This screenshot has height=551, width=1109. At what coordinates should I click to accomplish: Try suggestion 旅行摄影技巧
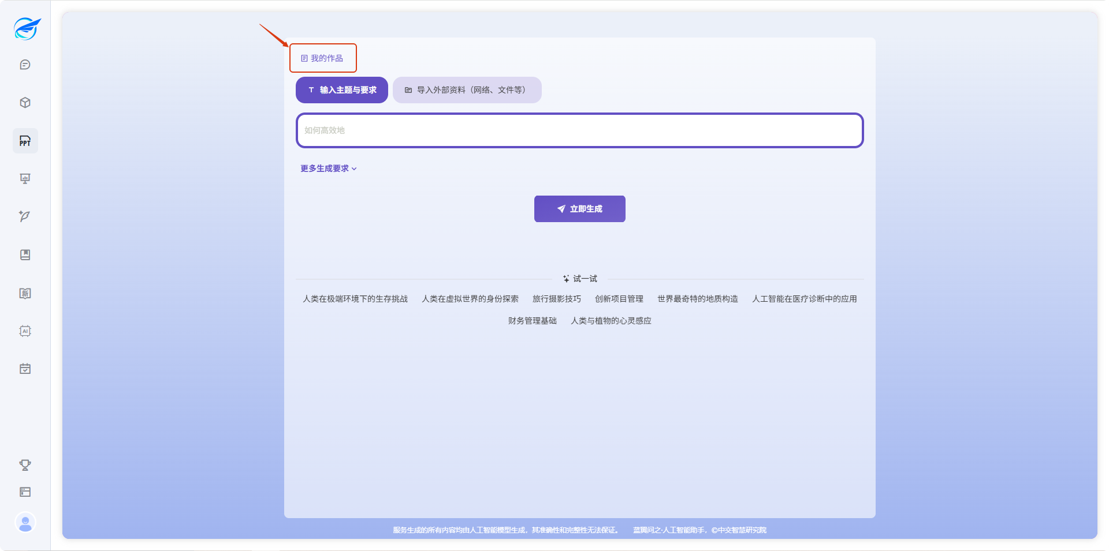click(557, 299)
